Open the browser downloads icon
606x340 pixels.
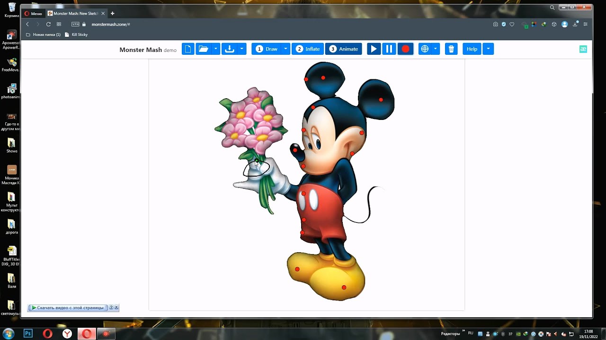pos(576,24)
